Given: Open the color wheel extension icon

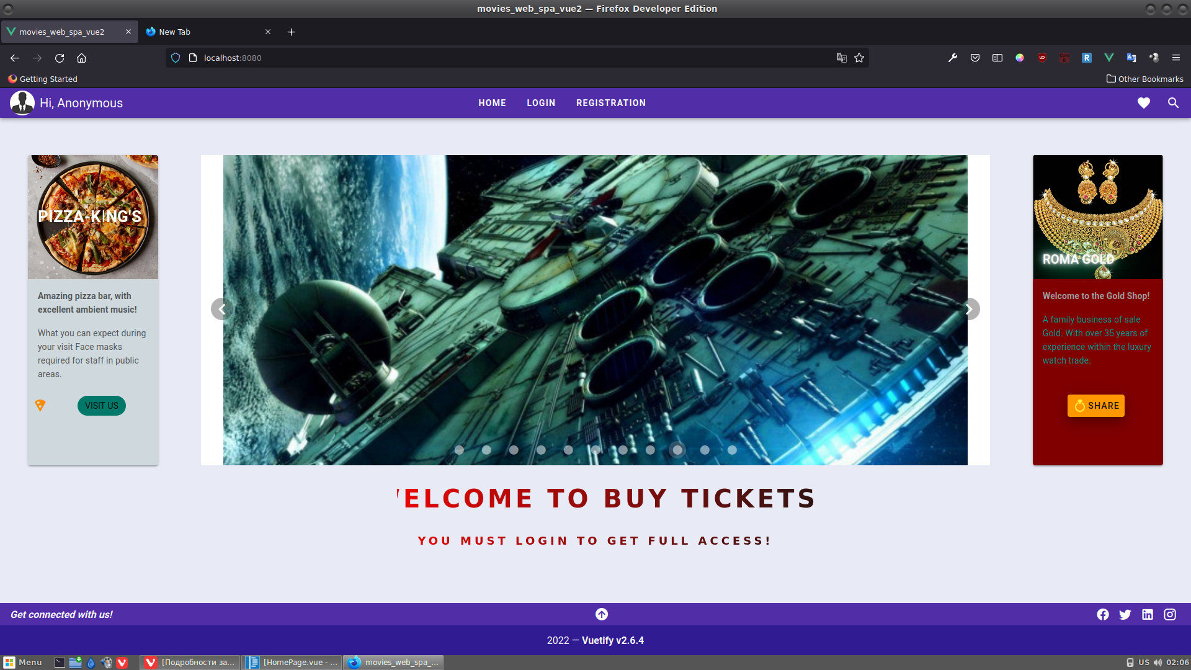Looking at the screenshot, I should click(1020, 58).
